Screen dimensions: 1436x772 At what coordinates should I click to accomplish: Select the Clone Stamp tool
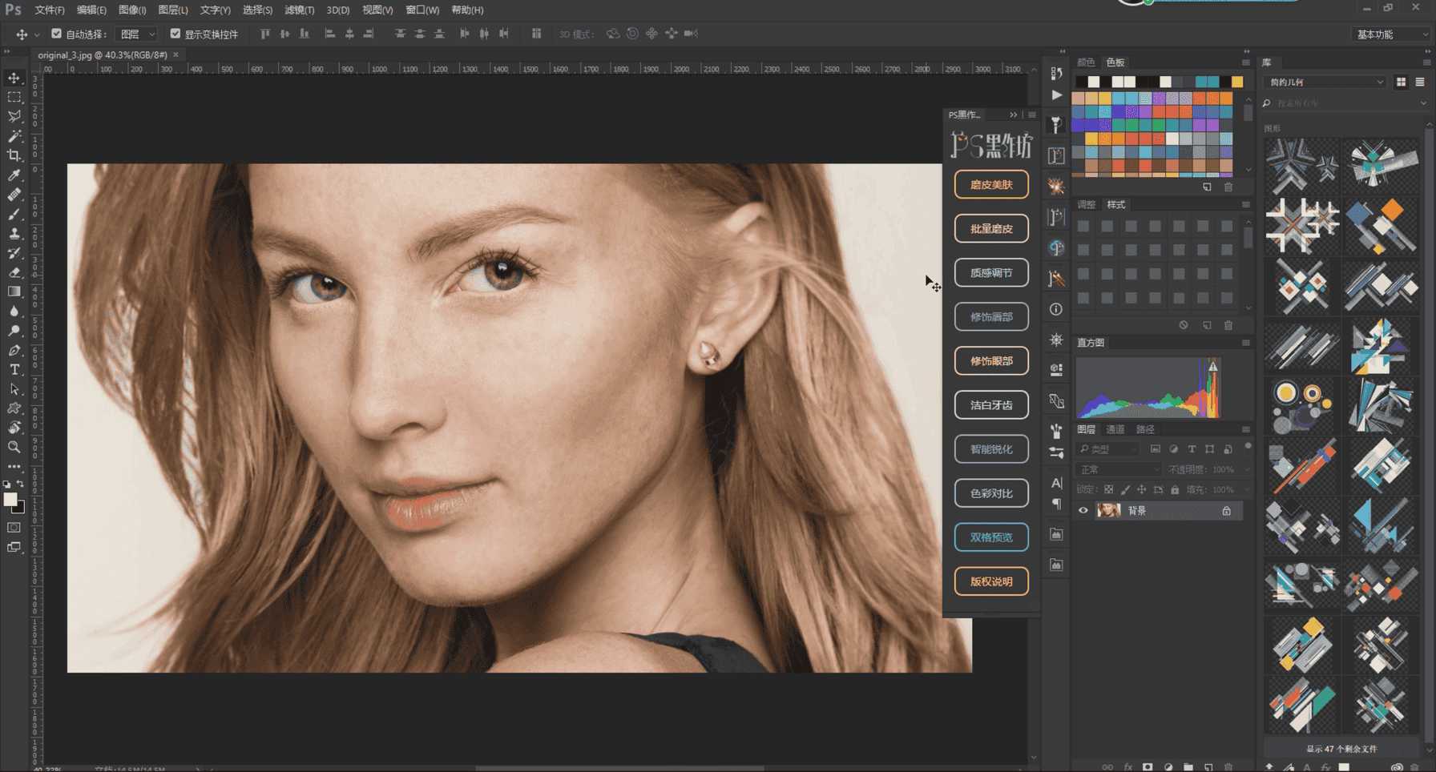coord(14,234)
